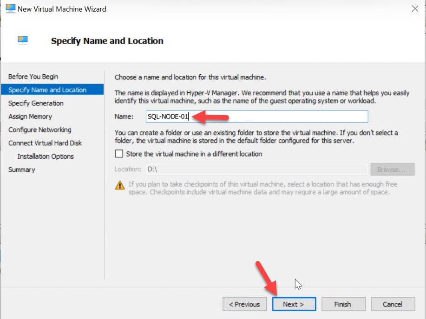This screenshot has width=426, height=319.
Task: Click the Name: label
Action: 124,117
